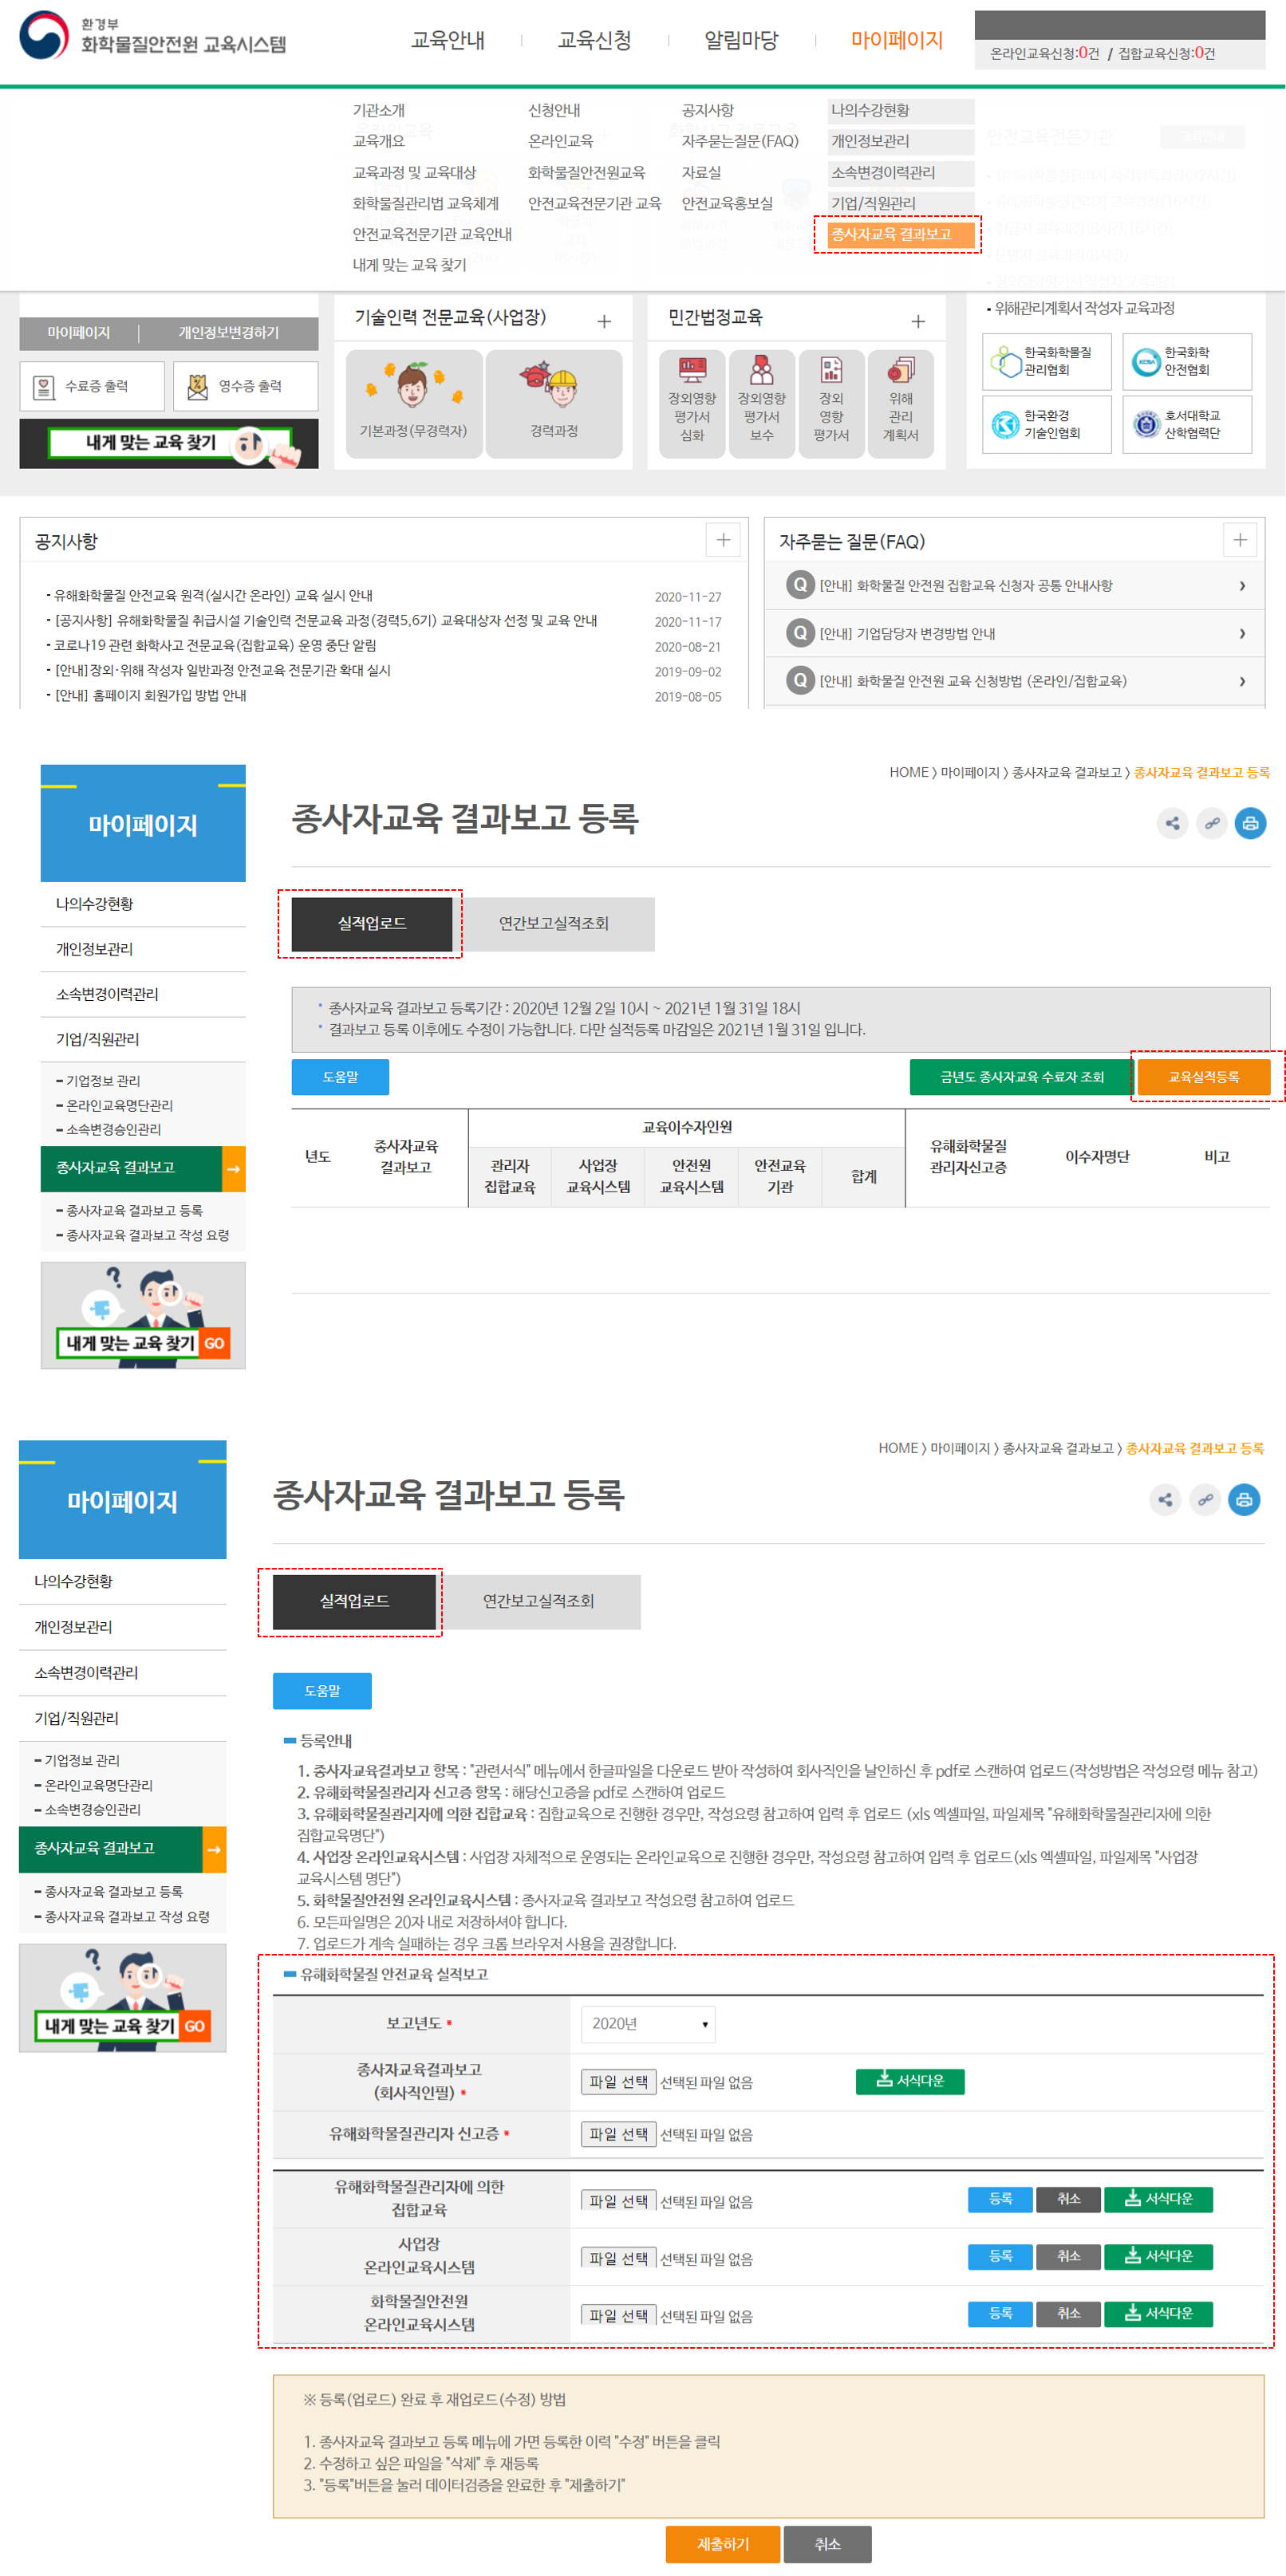Open 장외영향평가서 document icon tile
Image resolution: width=1286 pixels, height=2576 pixels.
(831, 403)
